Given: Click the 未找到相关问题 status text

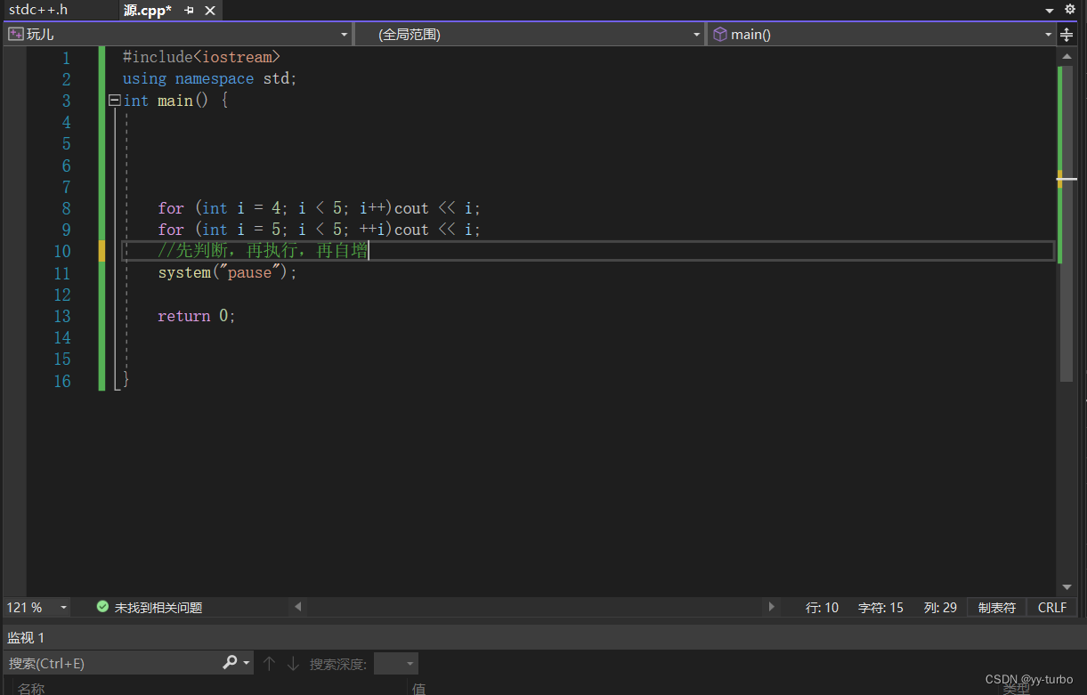Looking at the screenshot, I should point(158,608).
